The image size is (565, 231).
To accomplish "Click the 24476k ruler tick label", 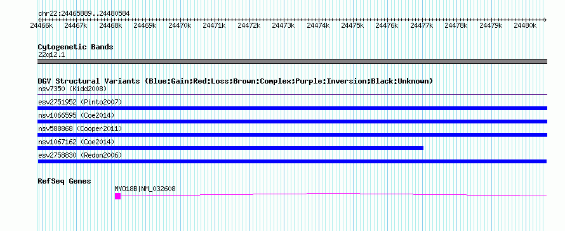I will (387, 25).
